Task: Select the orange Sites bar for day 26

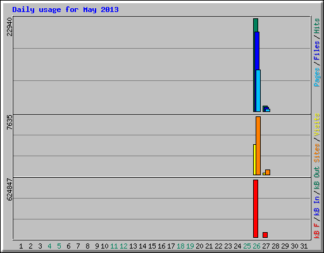Action: pyautogui.click(x=258, y=145)
